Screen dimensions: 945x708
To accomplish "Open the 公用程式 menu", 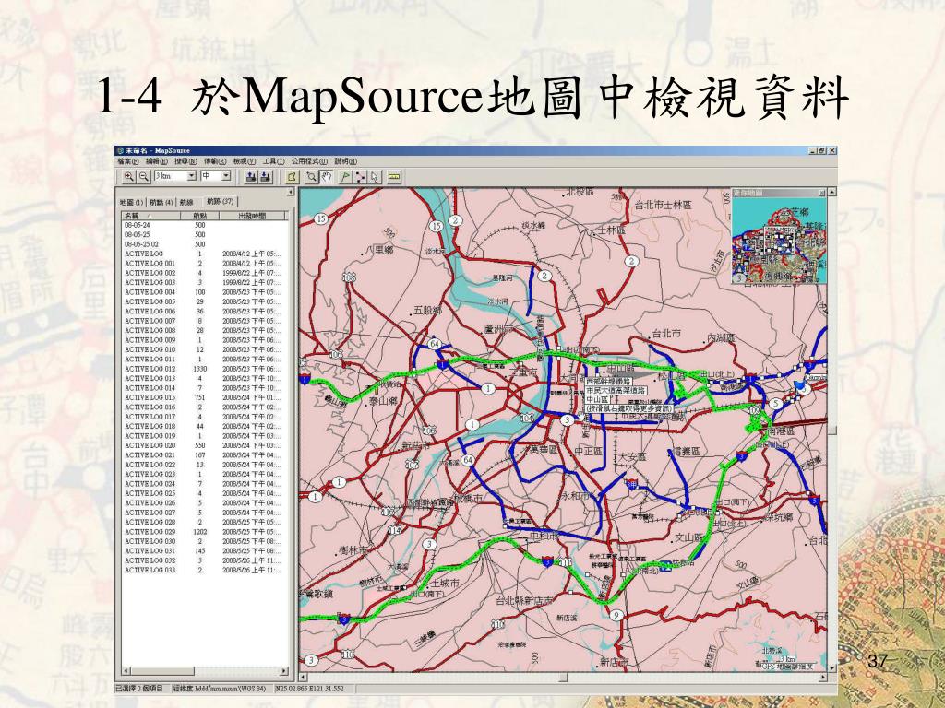I will [x=309, y=161].
